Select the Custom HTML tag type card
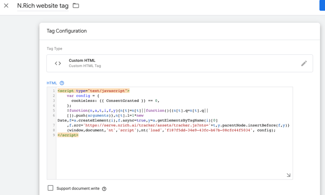This screenshot has width=325, height=195. pyautogui.click(x=180, y=63)
